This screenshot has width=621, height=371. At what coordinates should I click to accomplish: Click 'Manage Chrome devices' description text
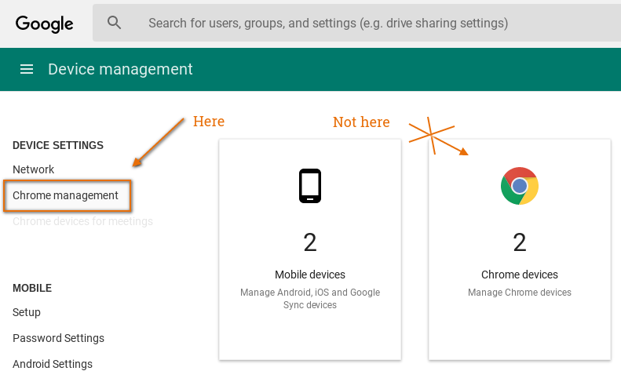coord(519,293)
